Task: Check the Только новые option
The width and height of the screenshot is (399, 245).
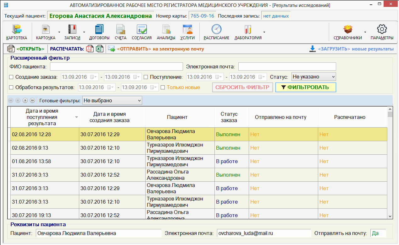Action: pyautogui.click(x=163, y=88)
